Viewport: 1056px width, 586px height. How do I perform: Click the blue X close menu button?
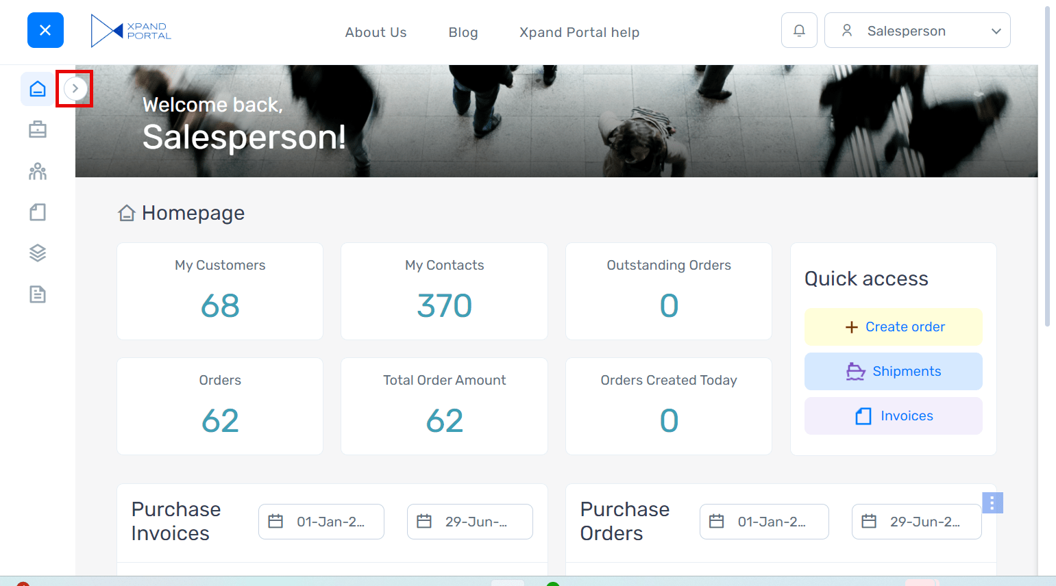[45, 30]
